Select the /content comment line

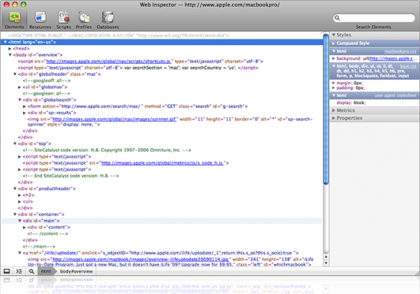coord(47,234)
